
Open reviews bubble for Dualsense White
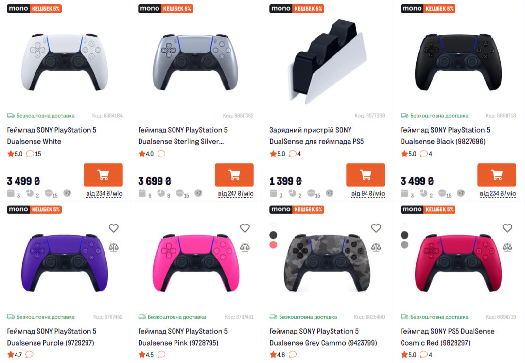[30, 154]
